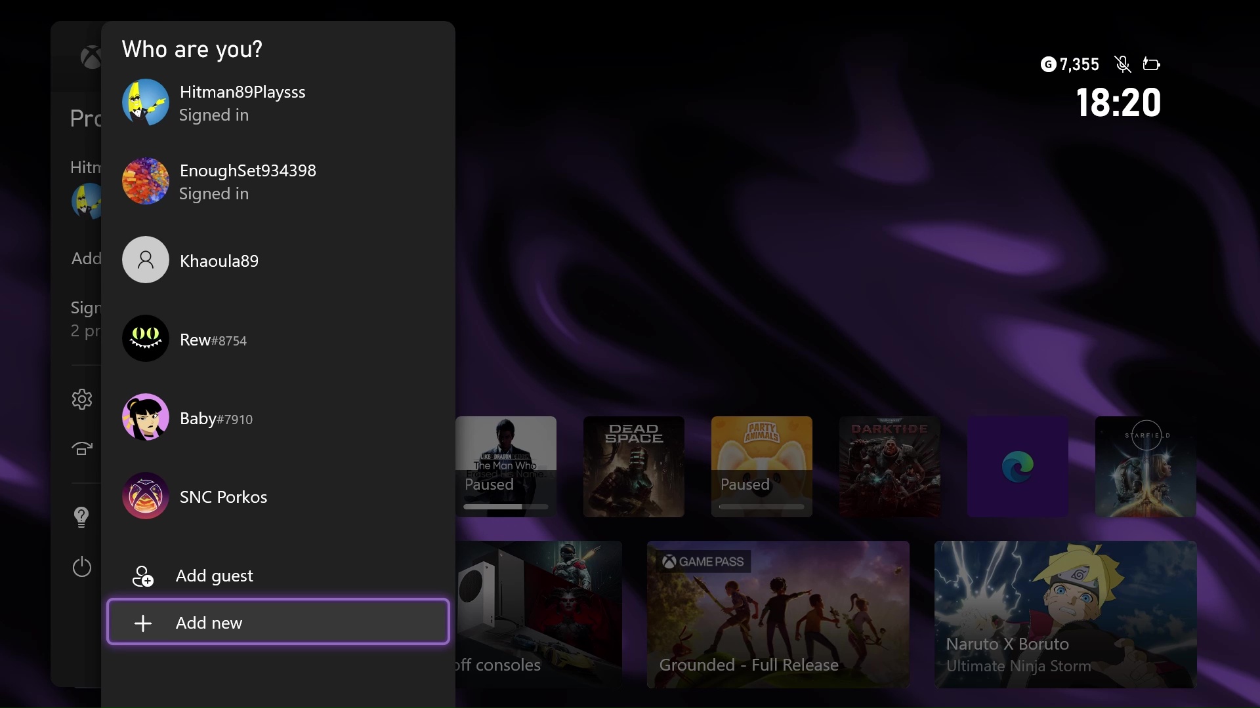Screen dimensions: 1260x708
Task: Click the Baby anime girl avatar
Action: point(146,417)
